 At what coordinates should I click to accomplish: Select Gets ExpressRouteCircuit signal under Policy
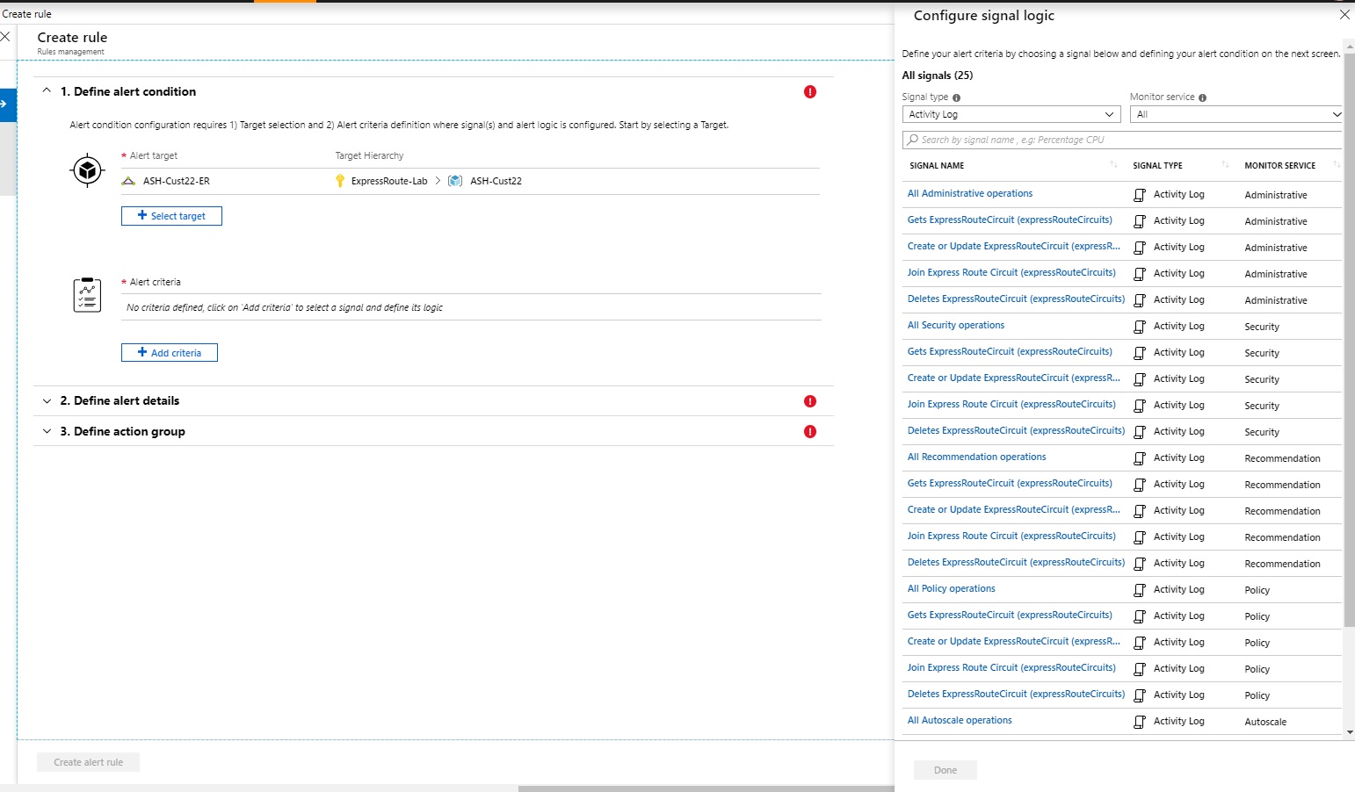pyautogui.click(x=1010, y=615)
